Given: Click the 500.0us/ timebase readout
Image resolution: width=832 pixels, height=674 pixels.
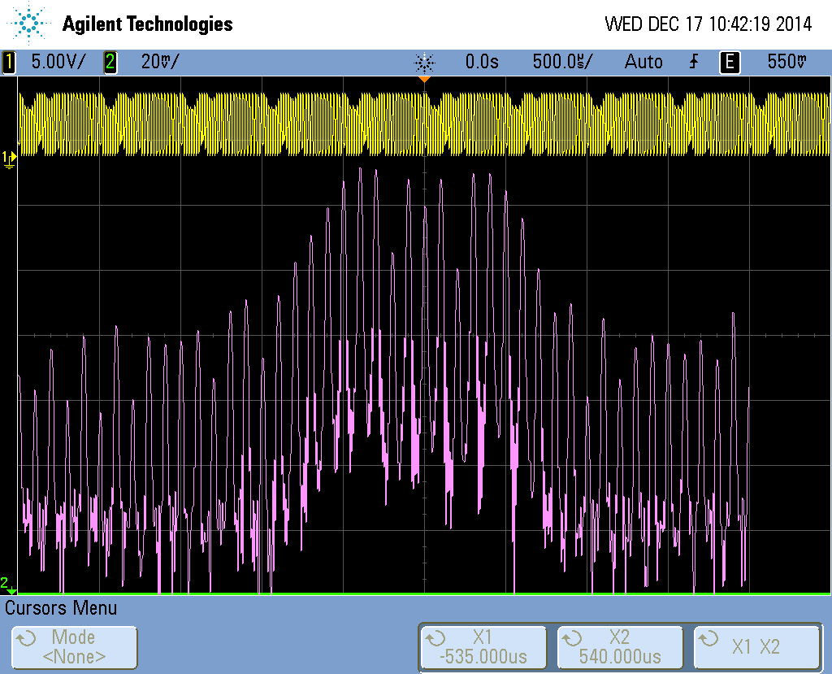Looking at the screenshot, I should tap(562, 62).
